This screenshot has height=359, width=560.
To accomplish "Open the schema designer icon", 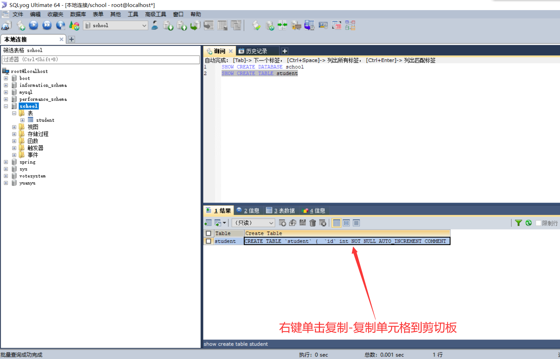I will pyautogui.click(x=350, y=25).
